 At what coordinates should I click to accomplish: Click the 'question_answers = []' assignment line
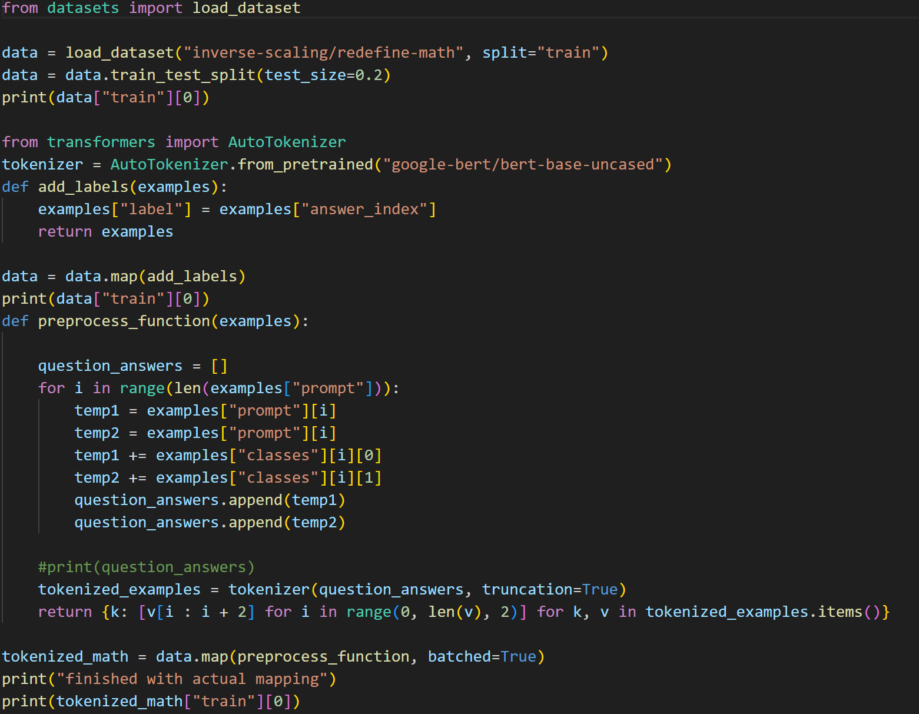[x=132, y=366]
